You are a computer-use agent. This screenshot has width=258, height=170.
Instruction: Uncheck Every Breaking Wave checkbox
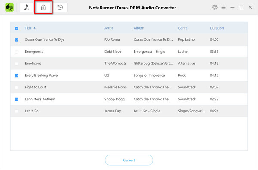pos(17,76)
